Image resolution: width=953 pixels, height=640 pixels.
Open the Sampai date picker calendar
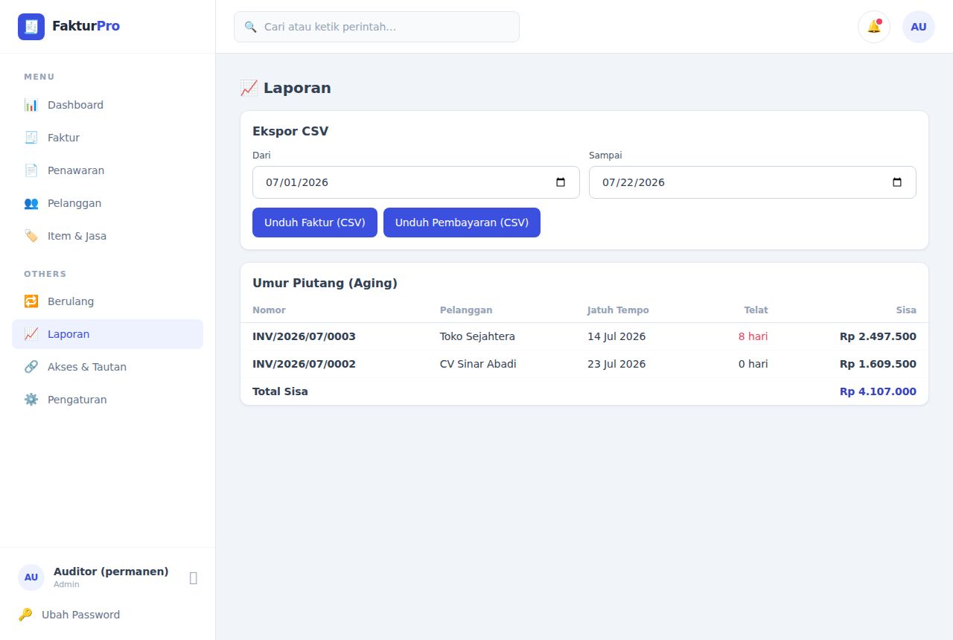pyautogui.click(x=897, y=182)
